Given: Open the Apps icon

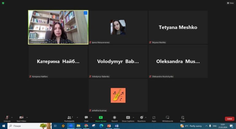Looking at the screenshot, I should [x=154, y=117].
